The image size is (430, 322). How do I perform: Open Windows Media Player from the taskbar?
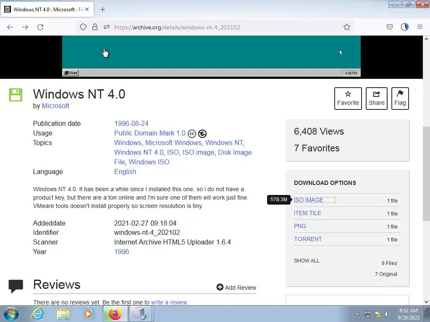tap(89, 314)
